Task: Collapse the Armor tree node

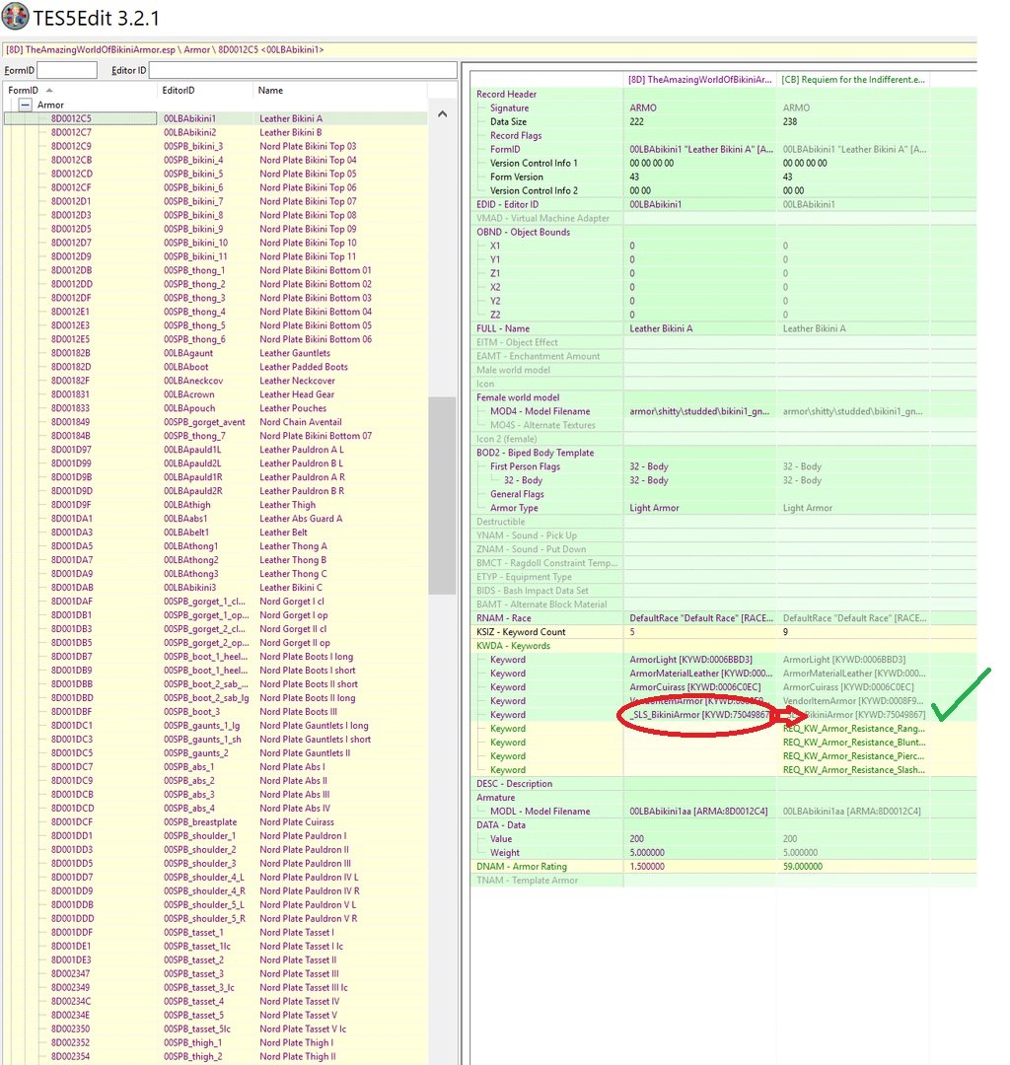Action: 25,105
